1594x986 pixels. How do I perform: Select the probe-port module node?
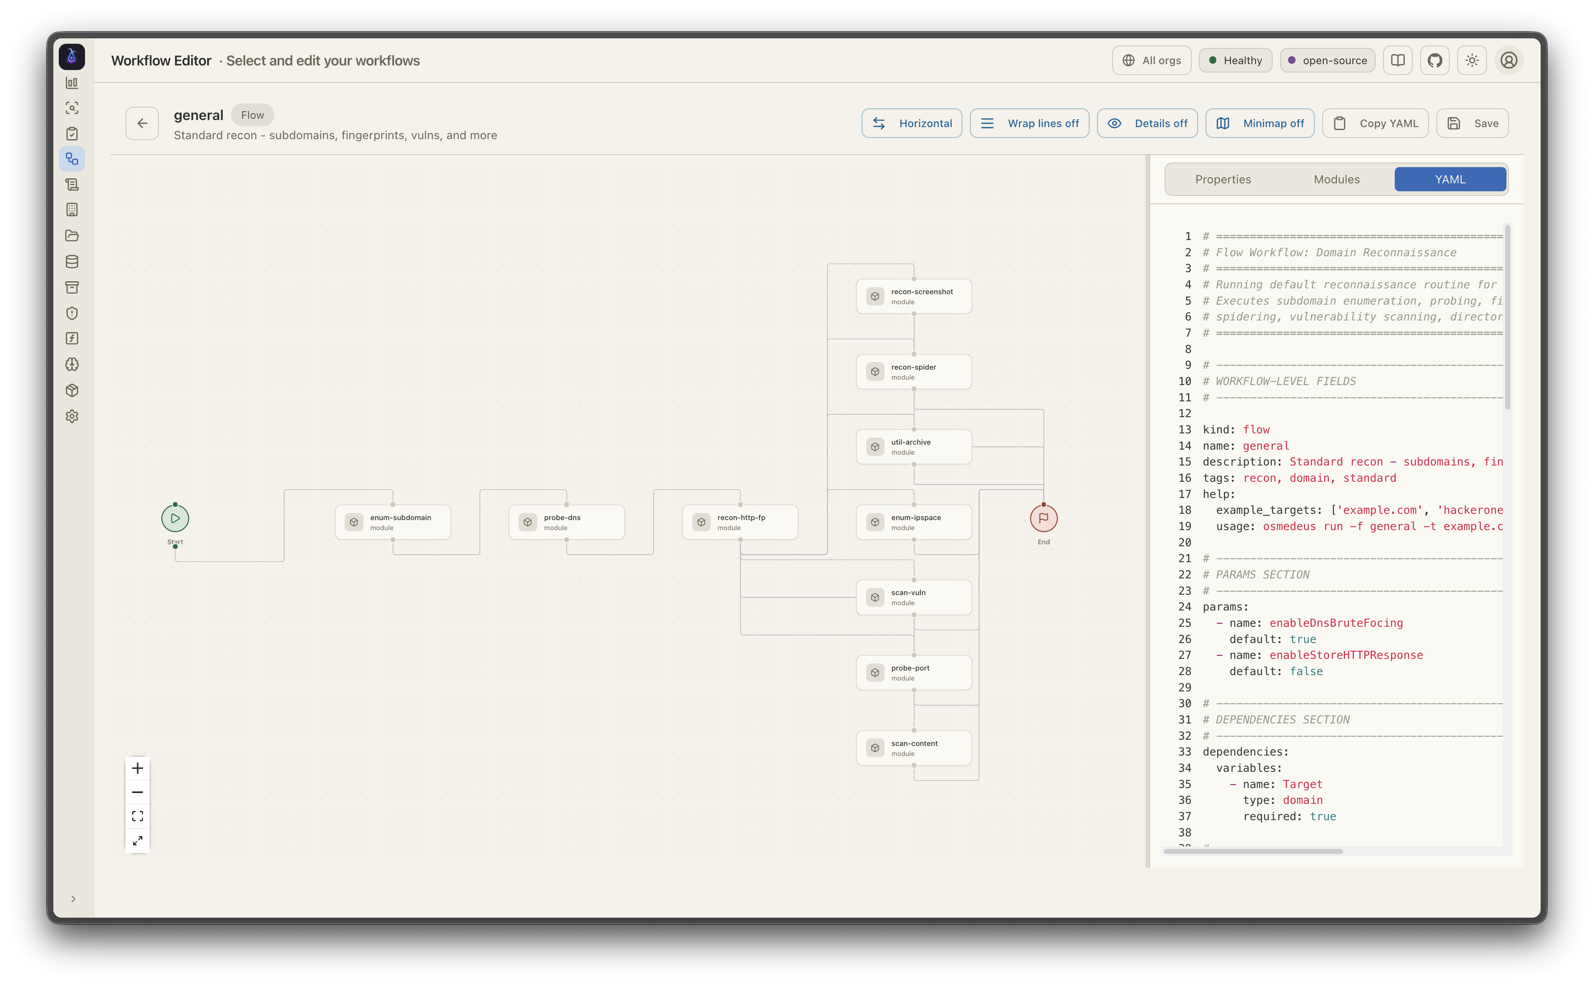[x=914, y=672]
